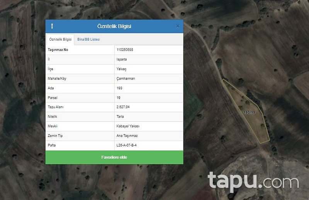Click the Tapu Alanı label
The height and width of the screenshot is (200, 309).
56,107
